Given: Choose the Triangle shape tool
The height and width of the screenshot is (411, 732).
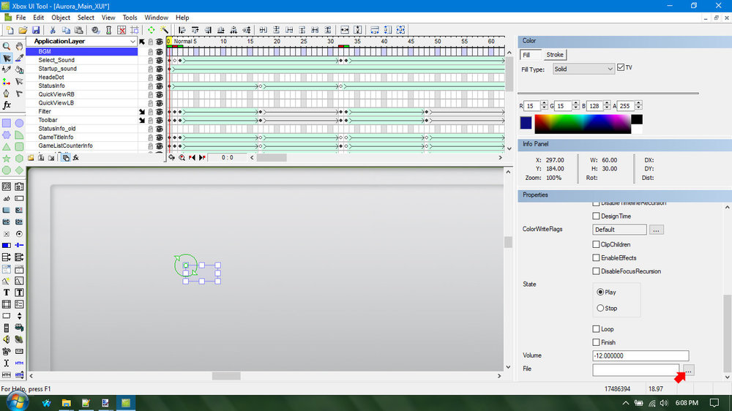Looking at the screenshot, I should click(7, 147).
